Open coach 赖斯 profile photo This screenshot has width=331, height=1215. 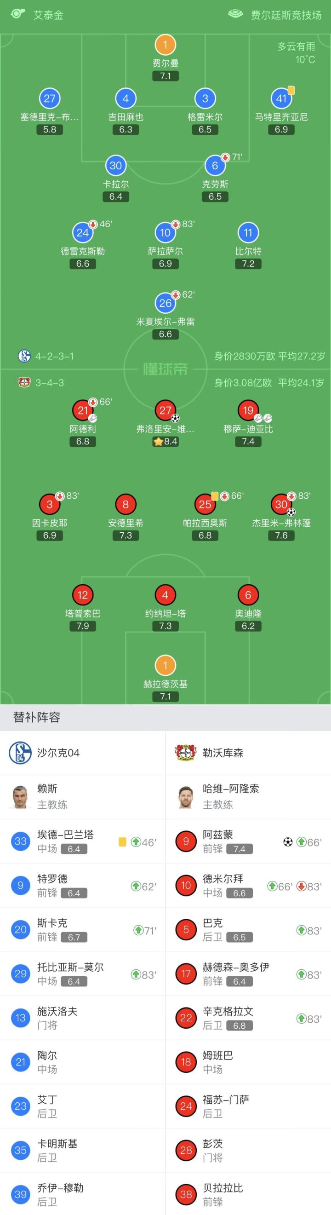(20, 797)
